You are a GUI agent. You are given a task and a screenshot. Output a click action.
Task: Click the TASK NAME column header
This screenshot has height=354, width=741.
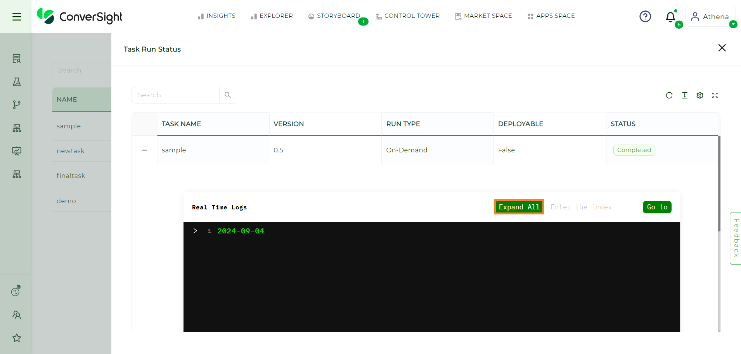click(213, 124)
